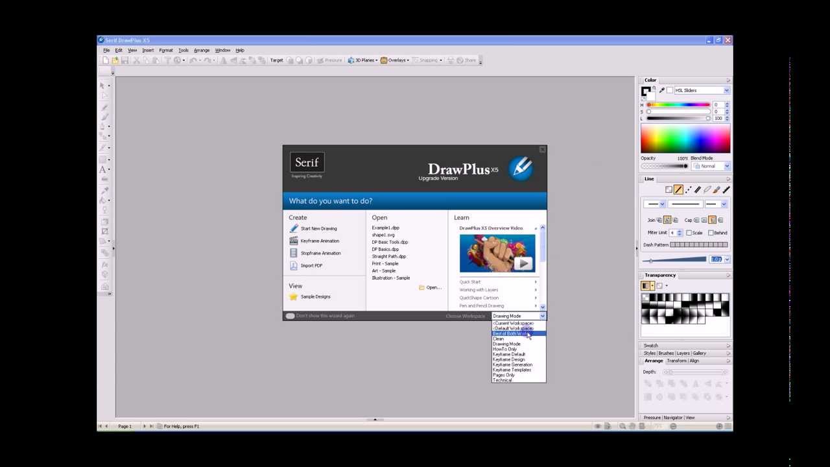Open the Arrange menu
Viewport: 830px width, 467px height.
(202, 50)
